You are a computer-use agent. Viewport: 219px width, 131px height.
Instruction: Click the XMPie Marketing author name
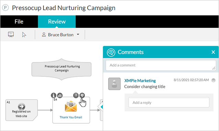[x=140, y=81]
